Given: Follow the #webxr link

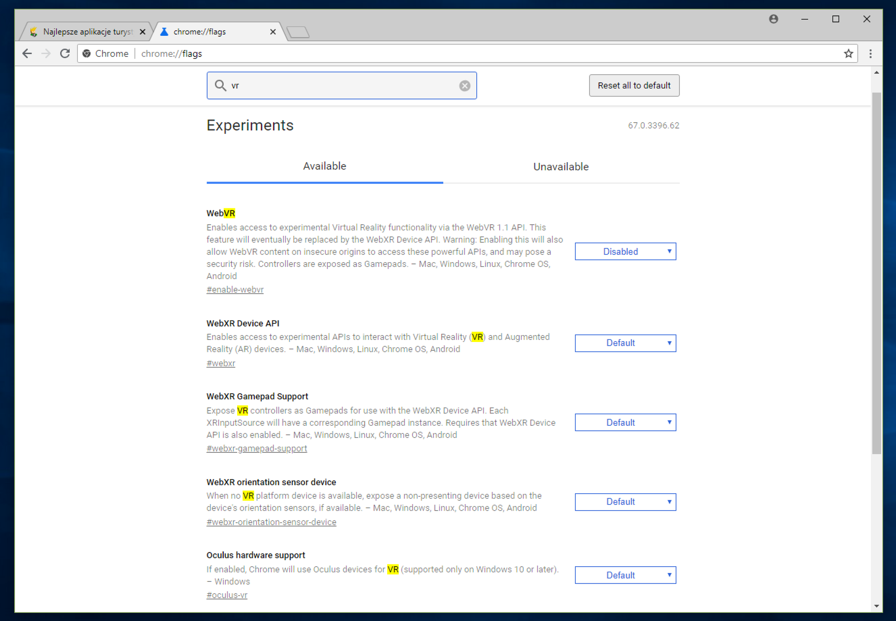Looking at the screenshot, I should (221, 363).
